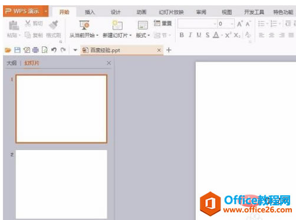Click the Open folder quick-access icon
Viewport: 296px width, 220px height.
click(8, 50)
